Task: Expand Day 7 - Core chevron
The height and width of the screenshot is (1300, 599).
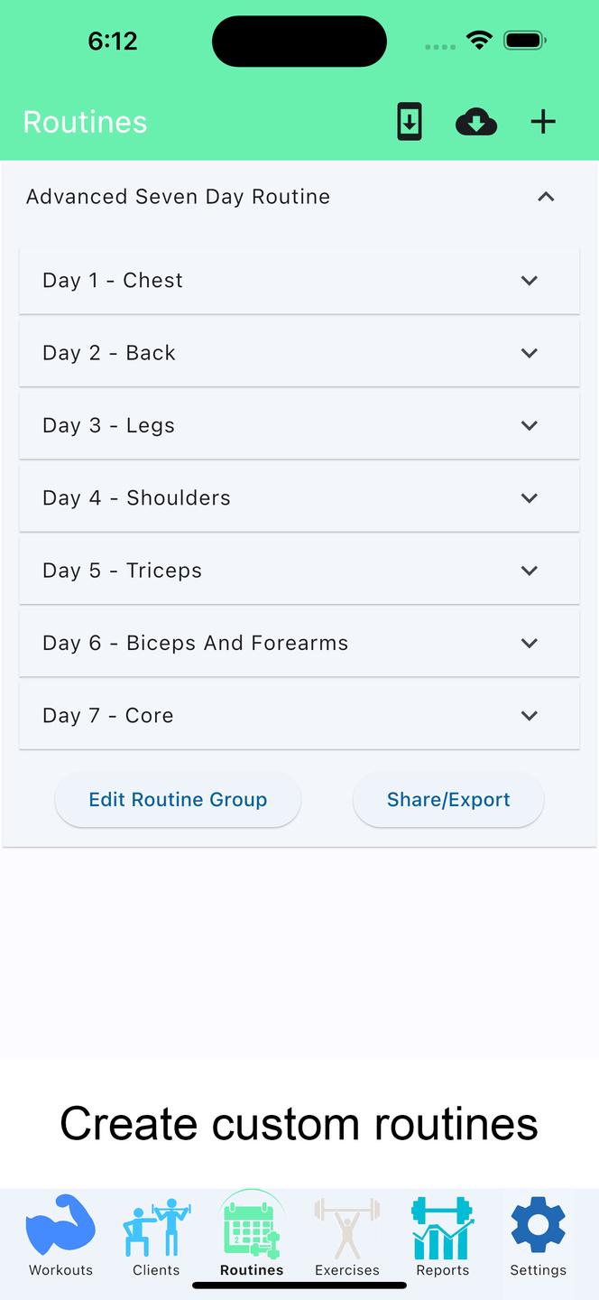Action: (x=530, y=716)
